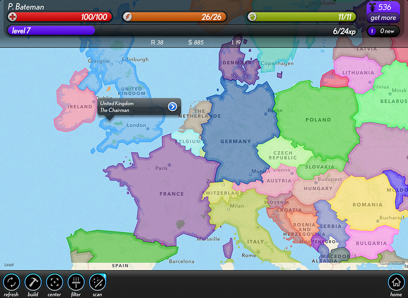Select Austria on the map

pyautogui.click(x=279, y=180)
